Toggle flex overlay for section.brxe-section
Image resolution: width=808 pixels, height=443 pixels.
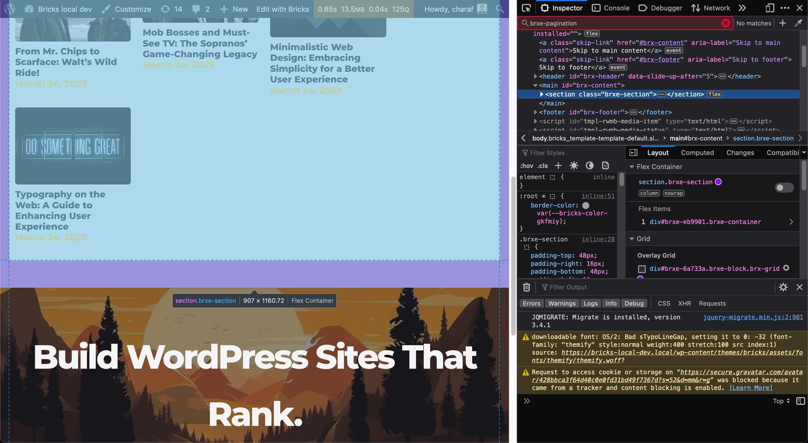pos(784,188)
